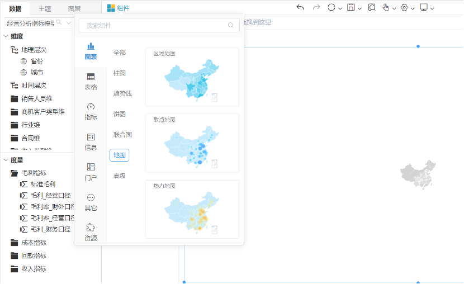The image size is (464, 284).
Task: Click search icon in dataset selector
Action: pyautogui.click(x=59, y=22)
